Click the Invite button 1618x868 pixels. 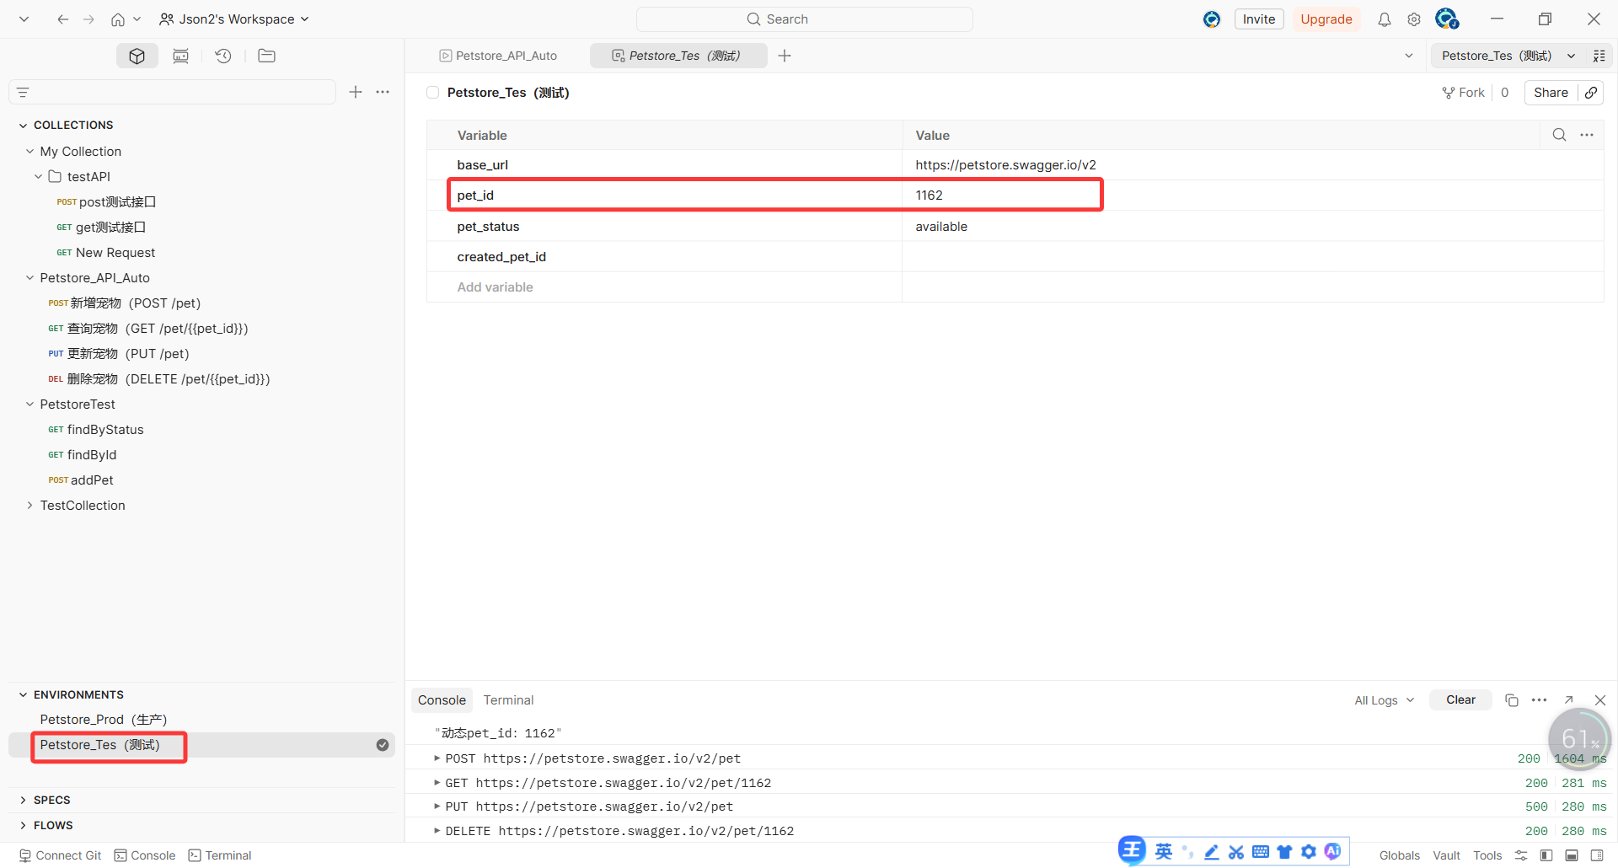pos(1259,19)
